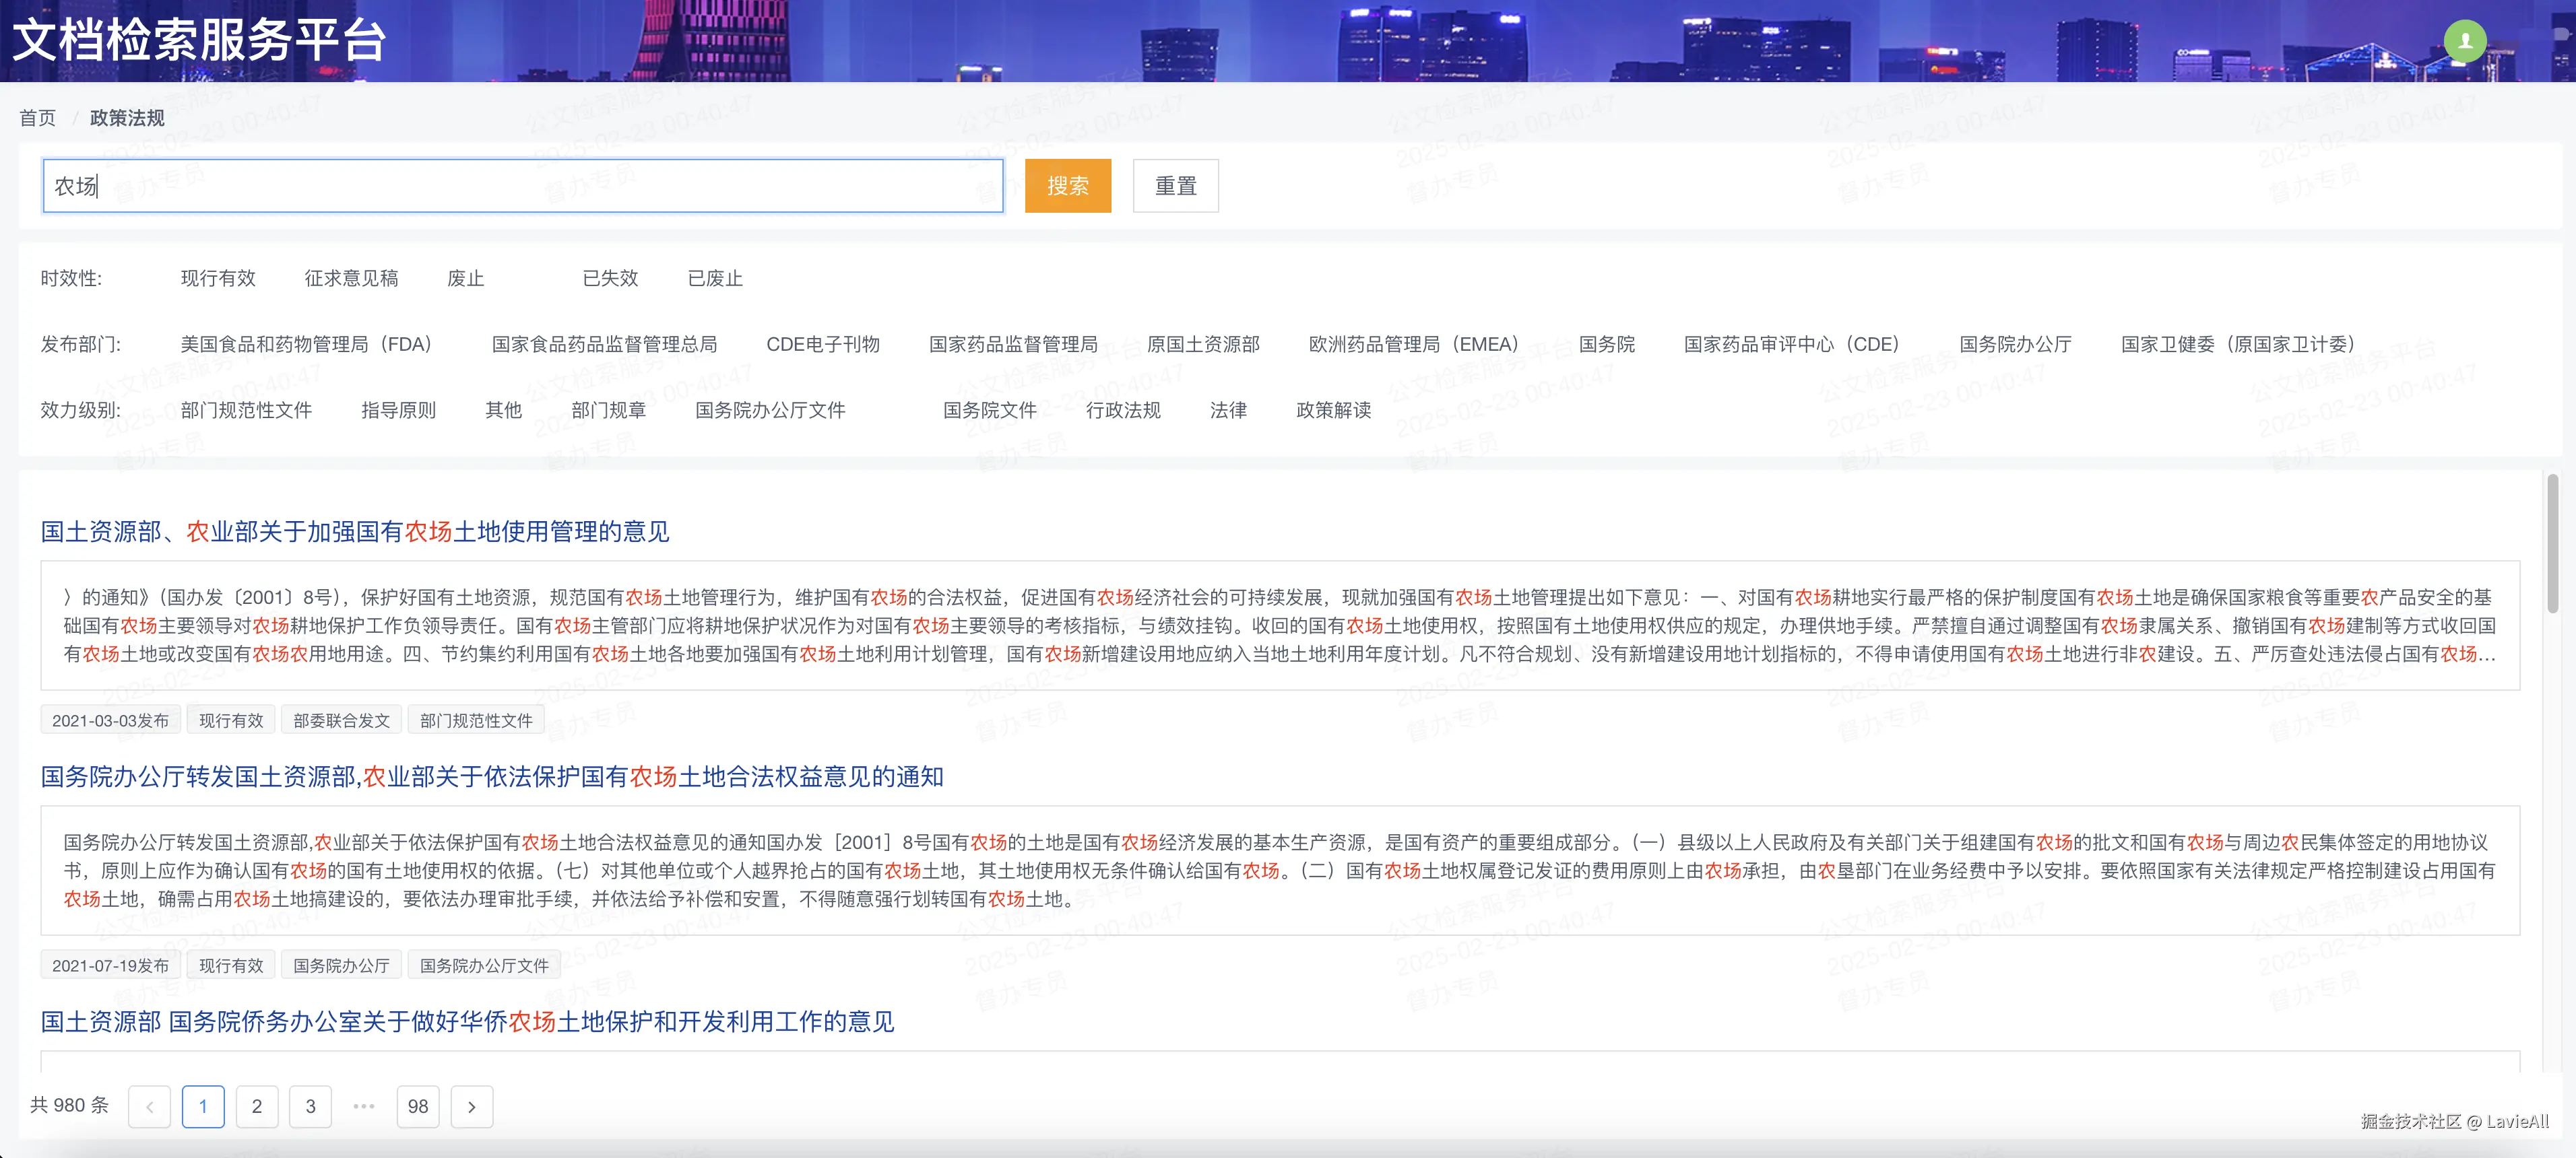
Task: Select the 政策解读 effectiveness level
Action: (1333, 409)
